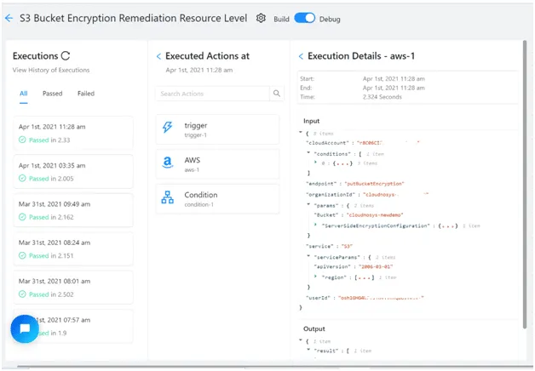Click passed check icon of 08:01 am execution
This screenshot has height=371, width=535.
point(22,294)
